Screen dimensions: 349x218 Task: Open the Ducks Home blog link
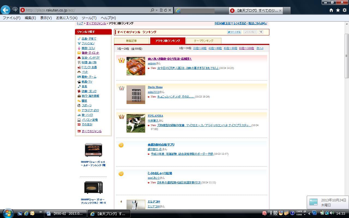(155, 87)
